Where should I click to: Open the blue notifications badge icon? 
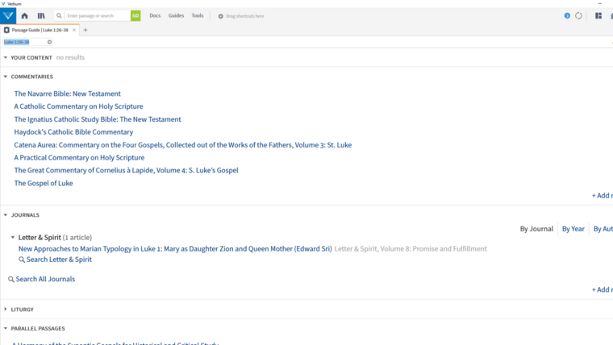pos(567,15)
